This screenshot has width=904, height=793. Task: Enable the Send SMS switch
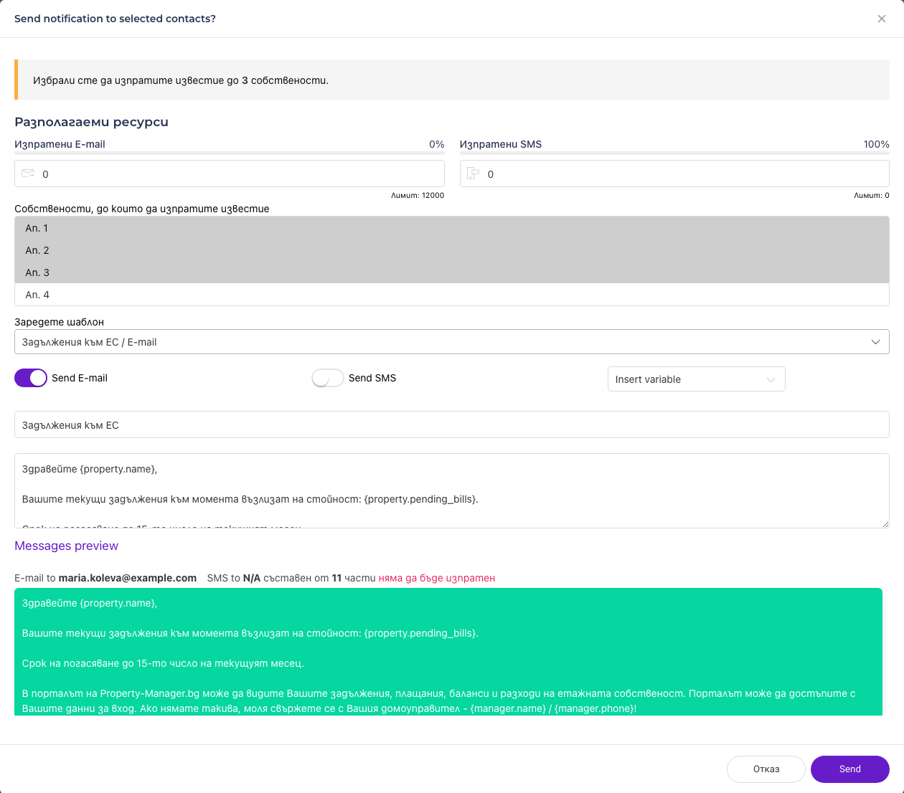point(328,378)
